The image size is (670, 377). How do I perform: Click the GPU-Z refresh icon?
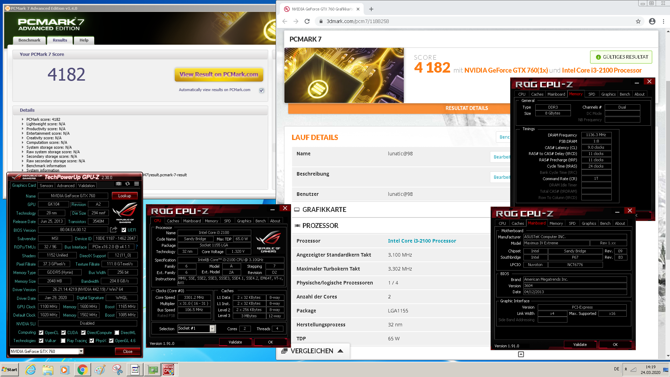tap(128, 184)
